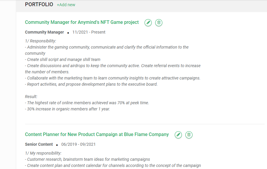The height and width of the screenshot is (169, 267).
Task: Click the PORTFOLIO section heading
Action: (39, 4)
